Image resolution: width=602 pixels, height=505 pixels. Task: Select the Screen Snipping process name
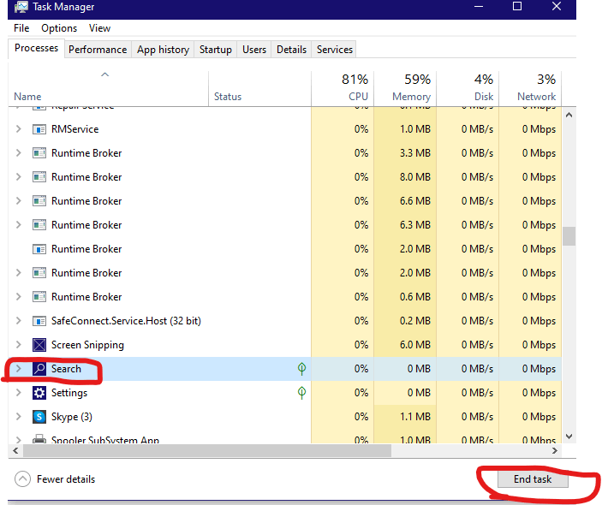(x=87, y=345)
